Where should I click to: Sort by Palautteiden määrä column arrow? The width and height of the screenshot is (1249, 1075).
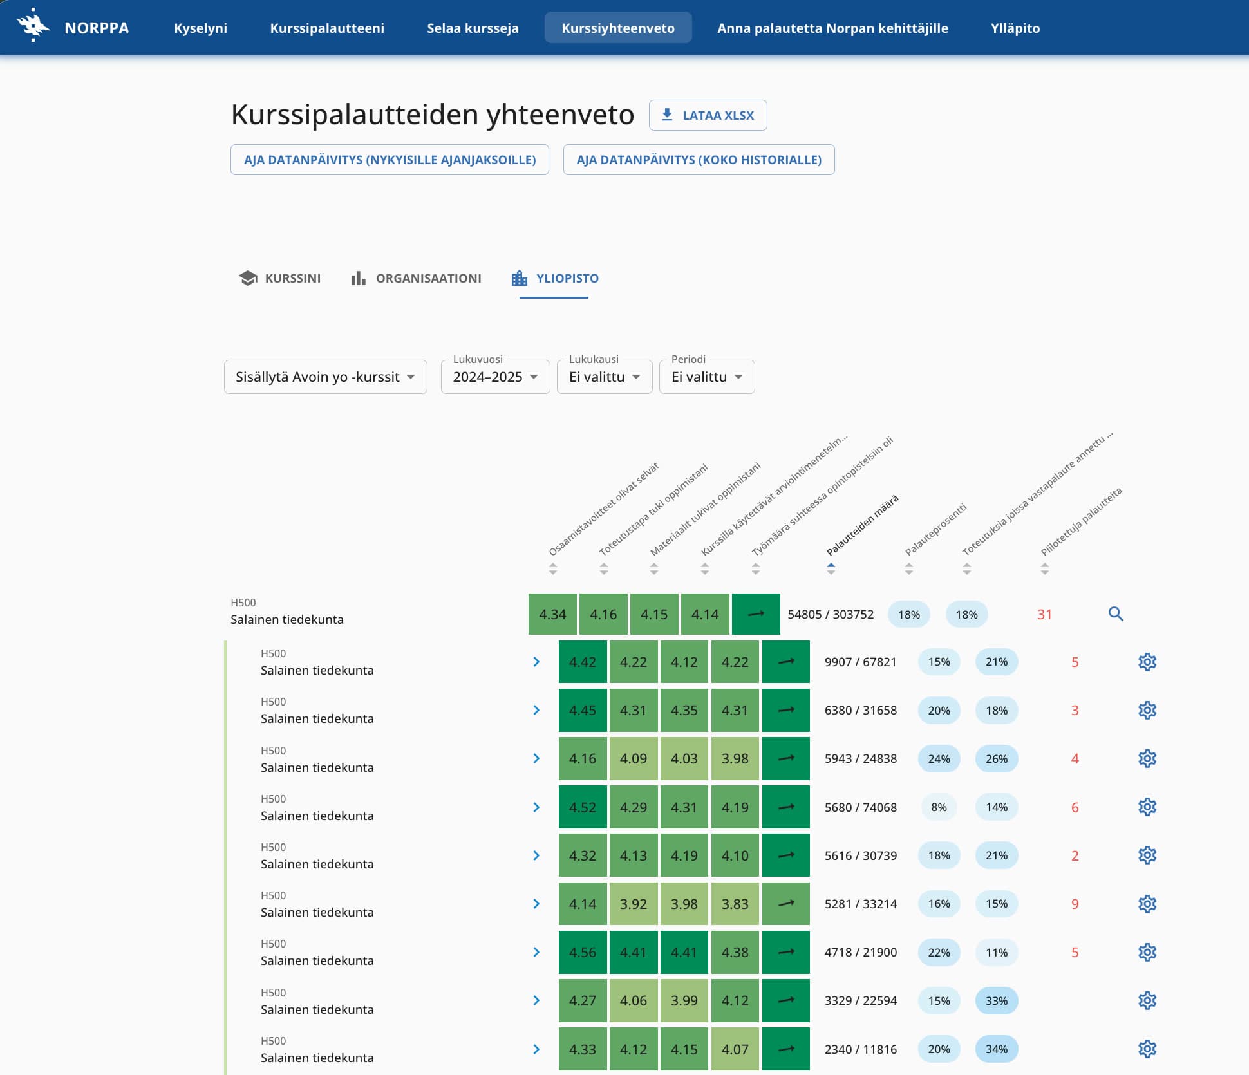(x=831, y=568)
